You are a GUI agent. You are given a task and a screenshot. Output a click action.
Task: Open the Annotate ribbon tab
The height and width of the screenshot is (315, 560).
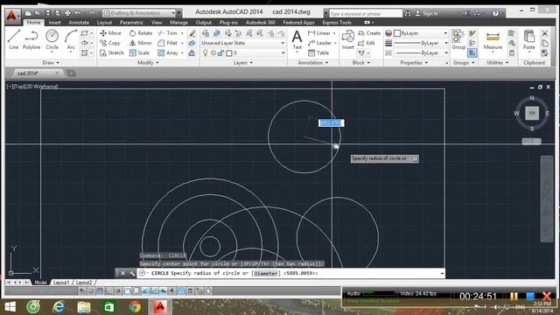pos(79,23)
